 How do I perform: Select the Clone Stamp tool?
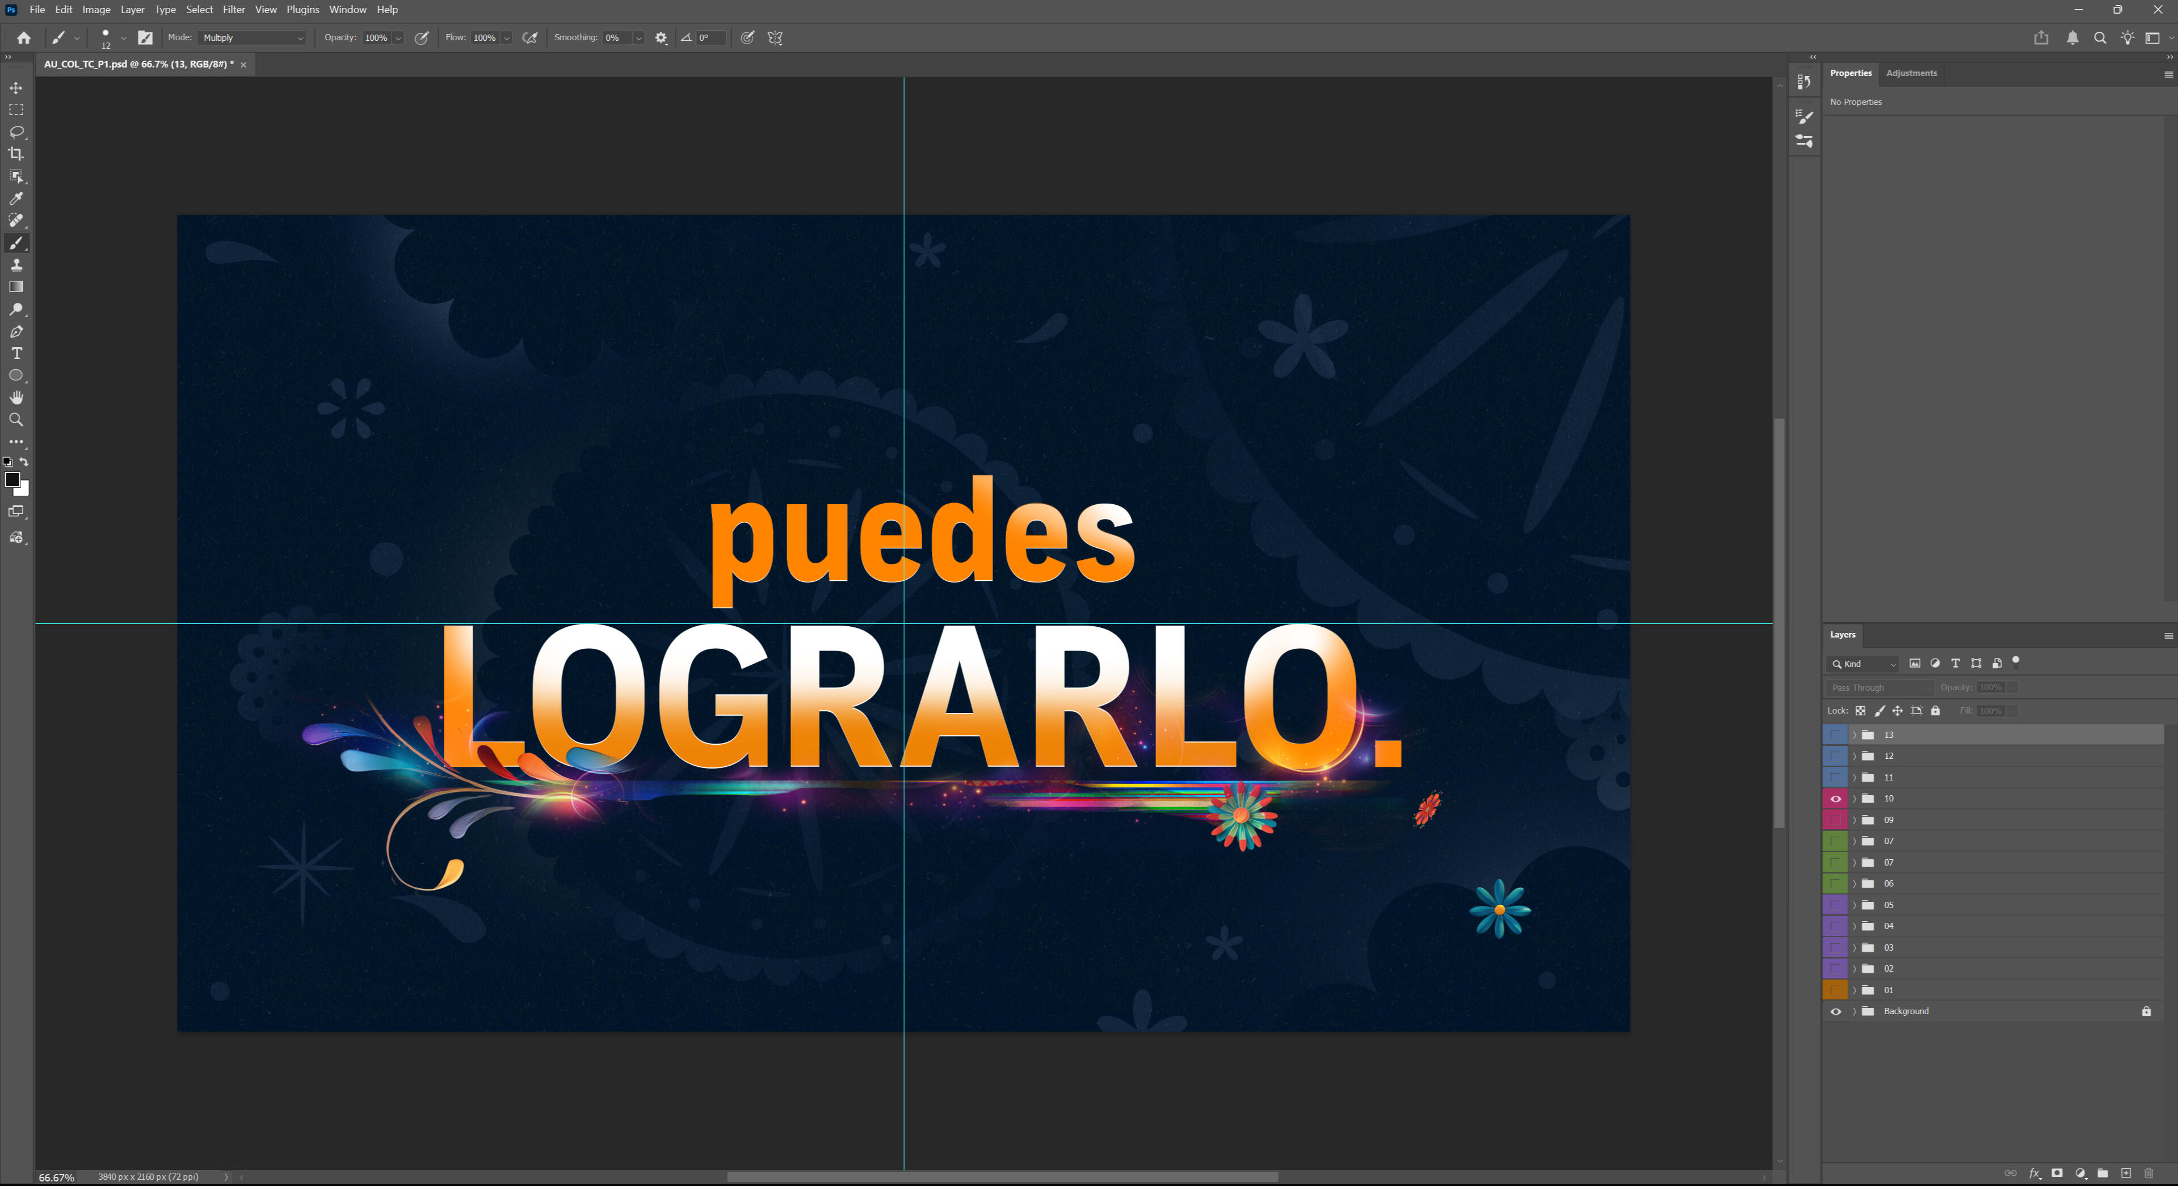tap(16, 264)
